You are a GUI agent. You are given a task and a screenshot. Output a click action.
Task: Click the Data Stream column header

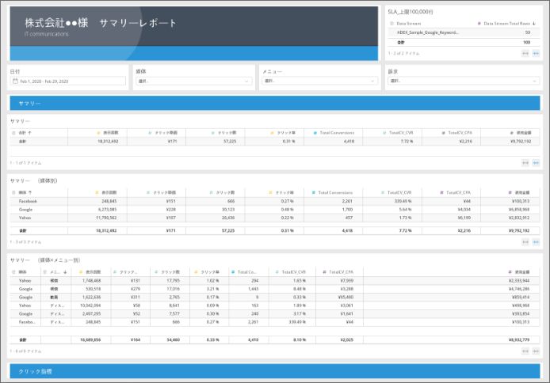[409, 24]
